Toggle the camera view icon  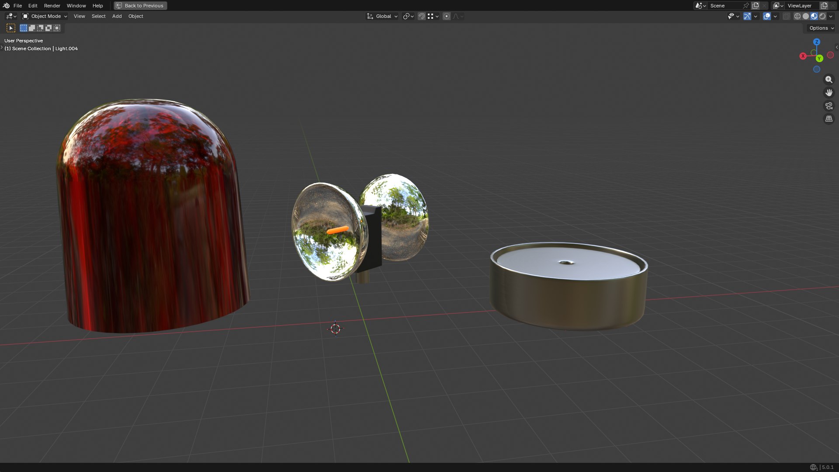(829, 106)
